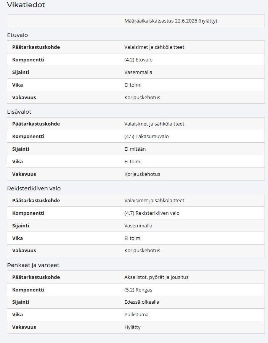
Task: Click the Rekisterikilven valo section heading
Action: (x=34, y=188)
